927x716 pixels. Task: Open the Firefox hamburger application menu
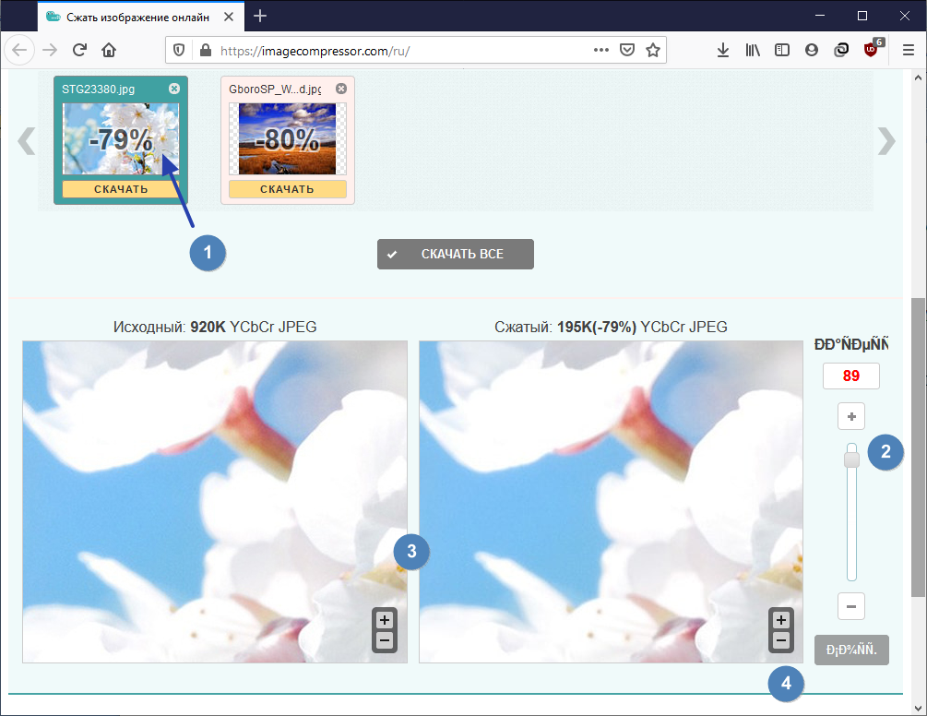[909, 50]
